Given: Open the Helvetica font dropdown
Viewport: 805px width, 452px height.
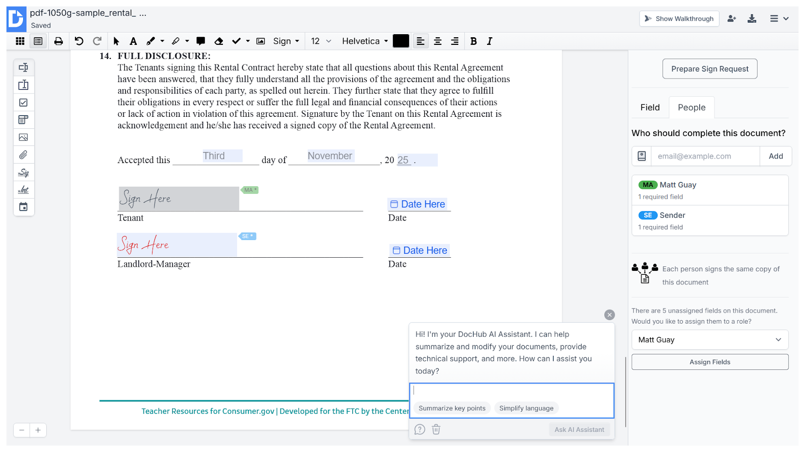Looking at the screenshot, I should [x=365, y=41].
